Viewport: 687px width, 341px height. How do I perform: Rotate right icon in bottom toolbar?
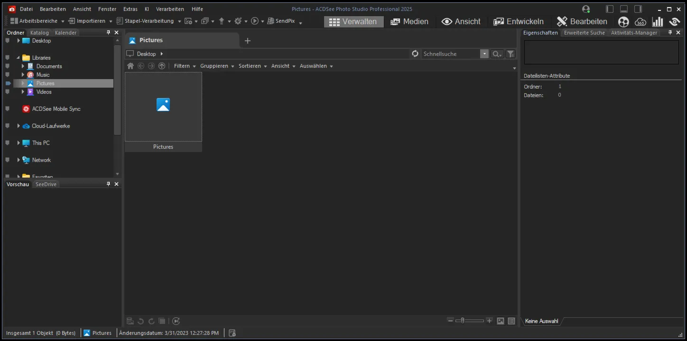151,321
